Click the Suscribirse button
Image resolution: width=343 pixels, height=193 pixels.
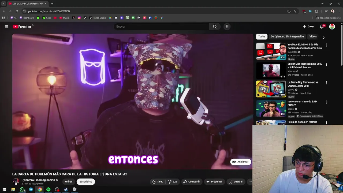(86, 181)
